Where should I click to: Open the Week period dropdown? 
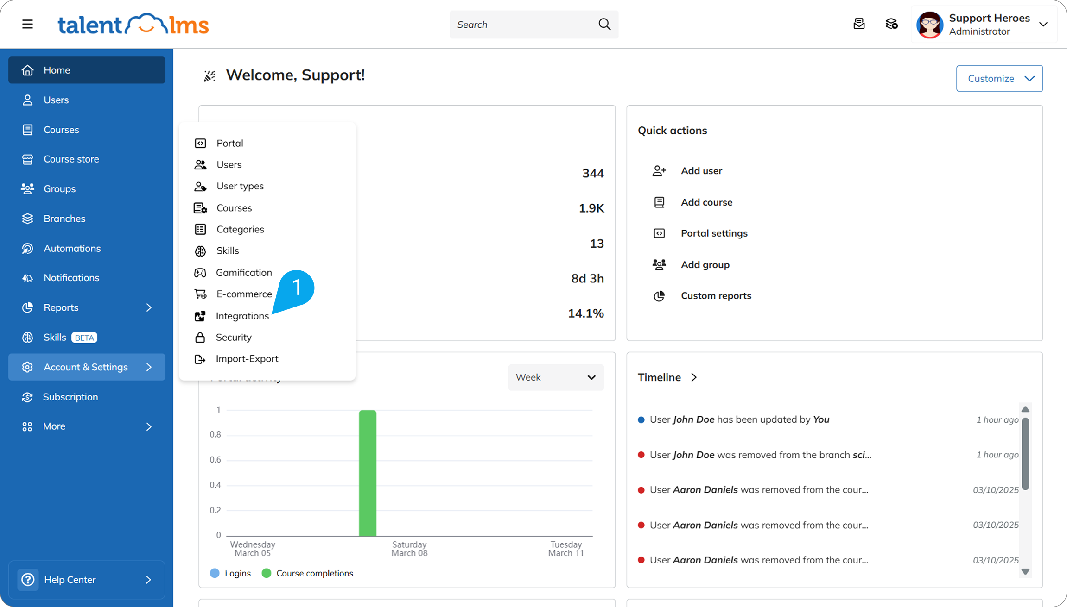(556, 377)
